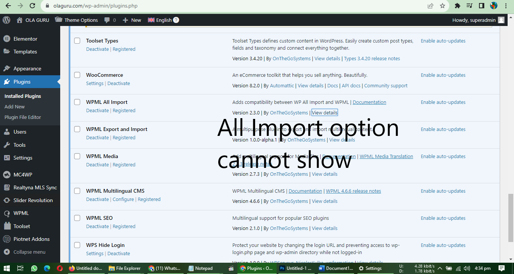Tick the WPML All Import checkbox
This screenshot has height=274, width=514.
77,102
